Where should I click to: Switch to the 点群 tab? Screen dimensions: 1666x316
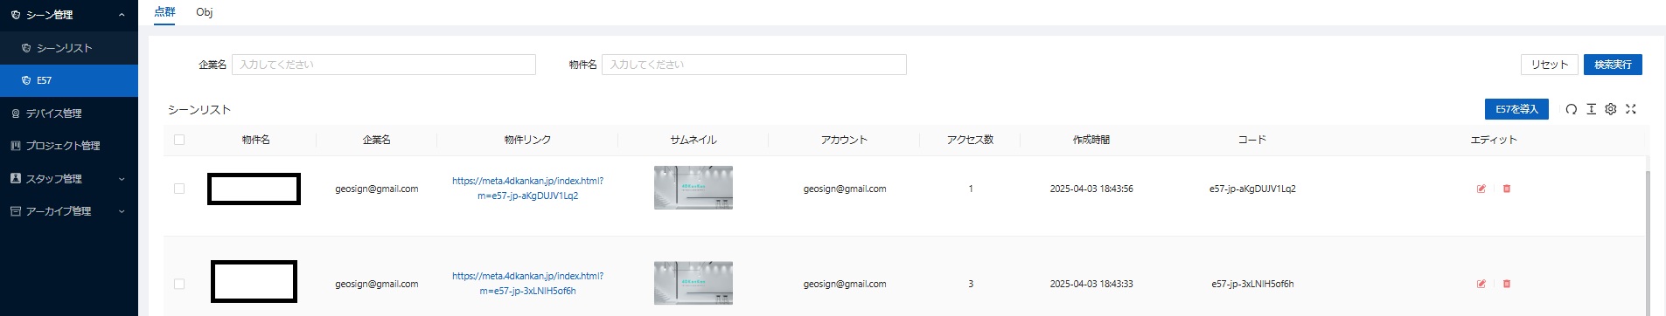164,12
